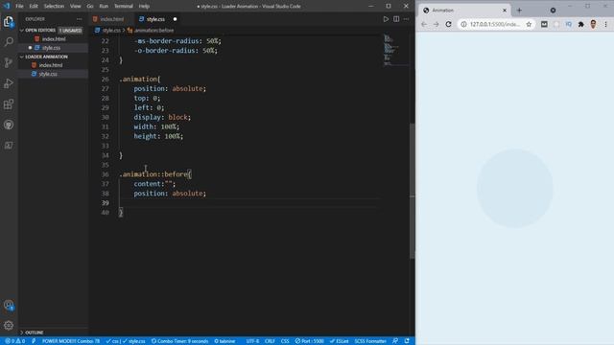Switch to the index.html editor tab

111,19
